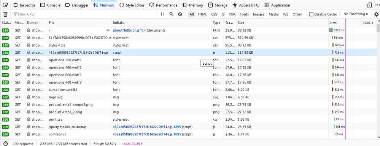Image resolution: width=380 pixels, height=146 pixels.
Task: Open the No Throttling dropdown
Action: click(x=356, y=14)
